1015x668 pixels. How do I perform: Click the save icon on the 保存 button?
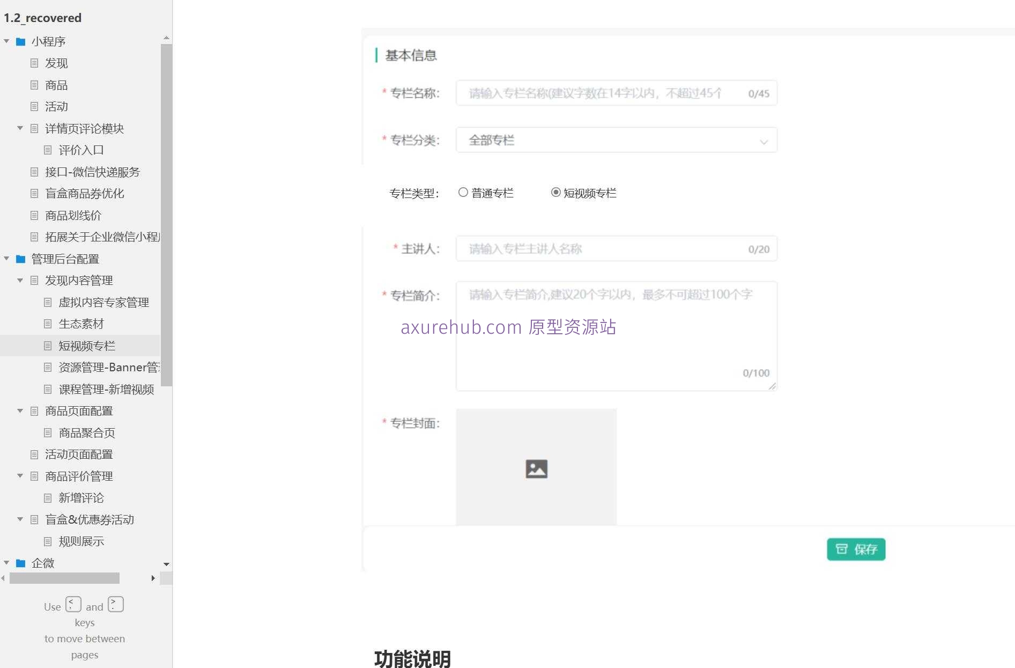pyautogui.click(x=842, y=549)
